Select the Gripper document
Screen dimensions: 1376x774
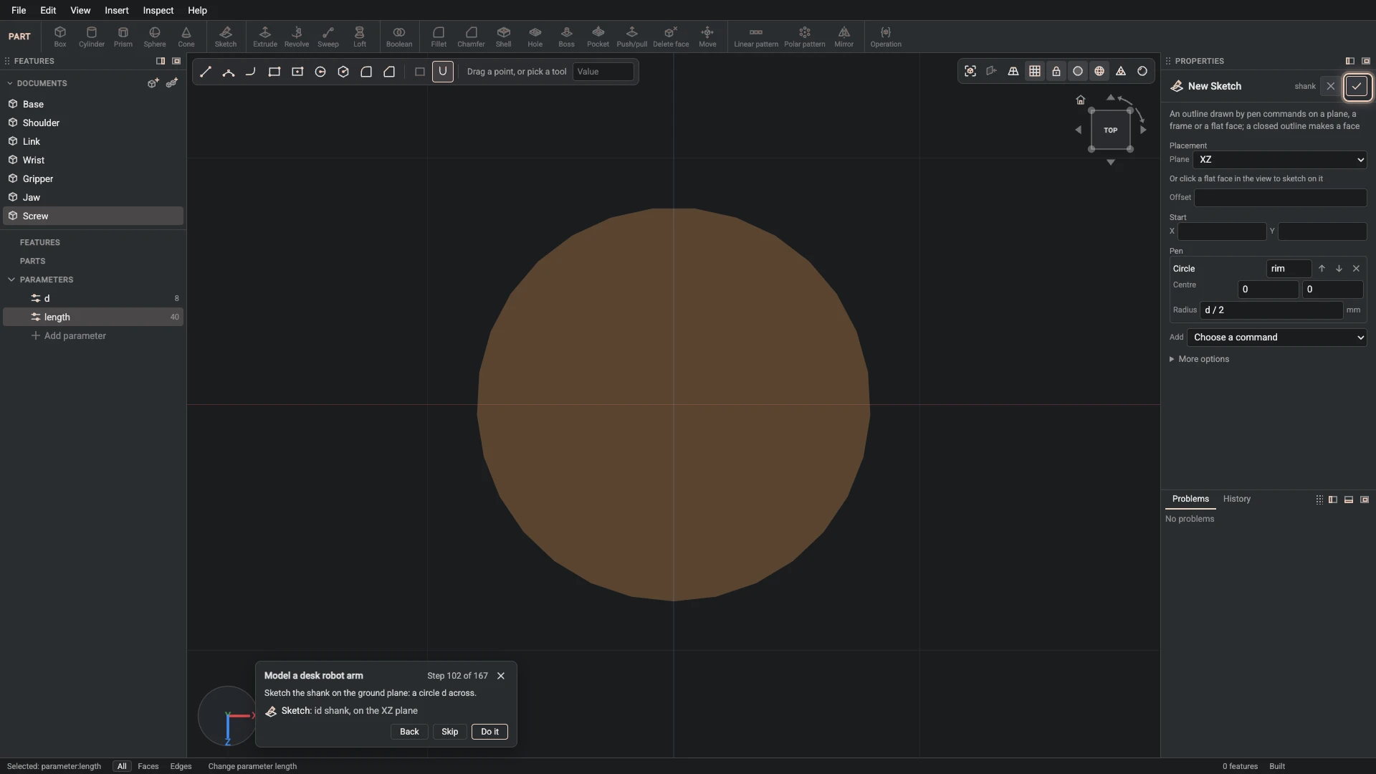(93, 178)
